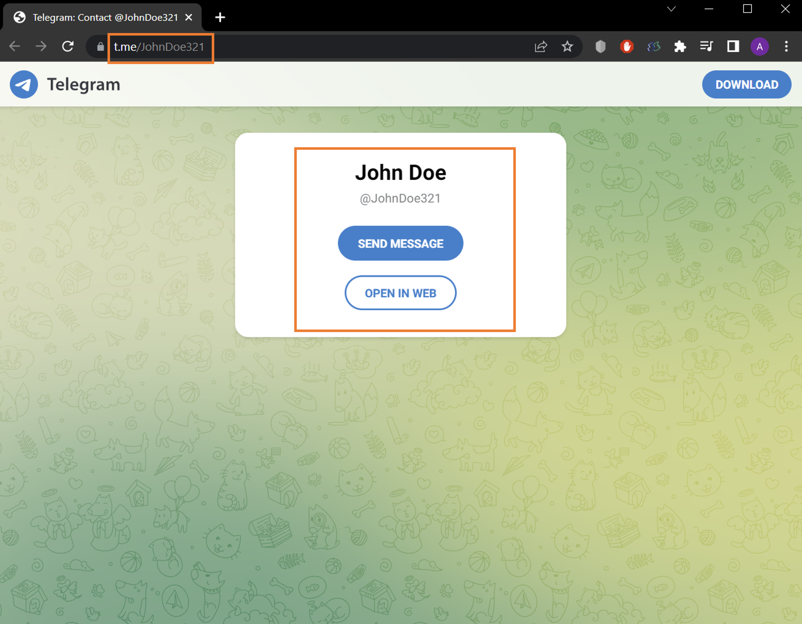Minimize the browser window
The image size is (802, 624).
coord(709,9)
